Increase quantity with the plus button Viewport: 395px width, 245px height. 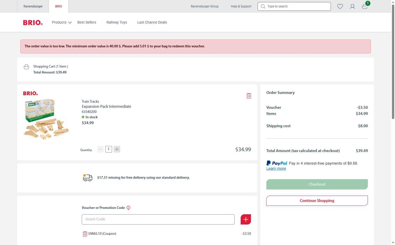[x=117, y=149]
